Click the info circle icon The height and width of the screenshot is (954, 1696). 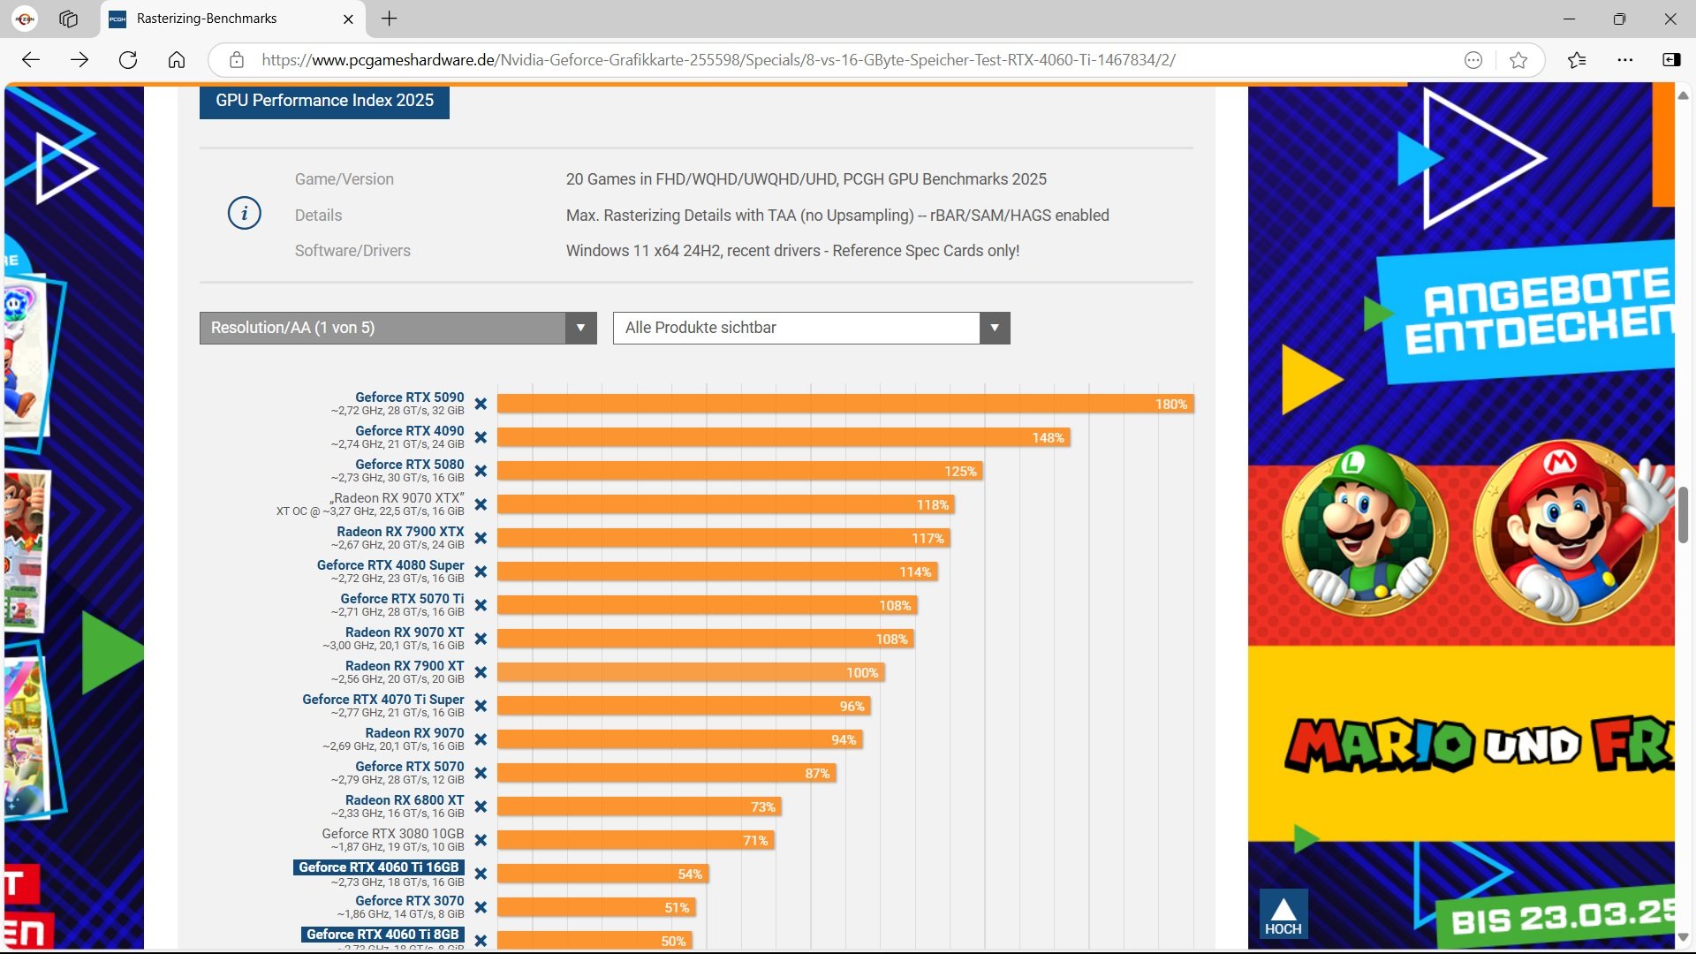pyautogui.click(x=245, y=214)
